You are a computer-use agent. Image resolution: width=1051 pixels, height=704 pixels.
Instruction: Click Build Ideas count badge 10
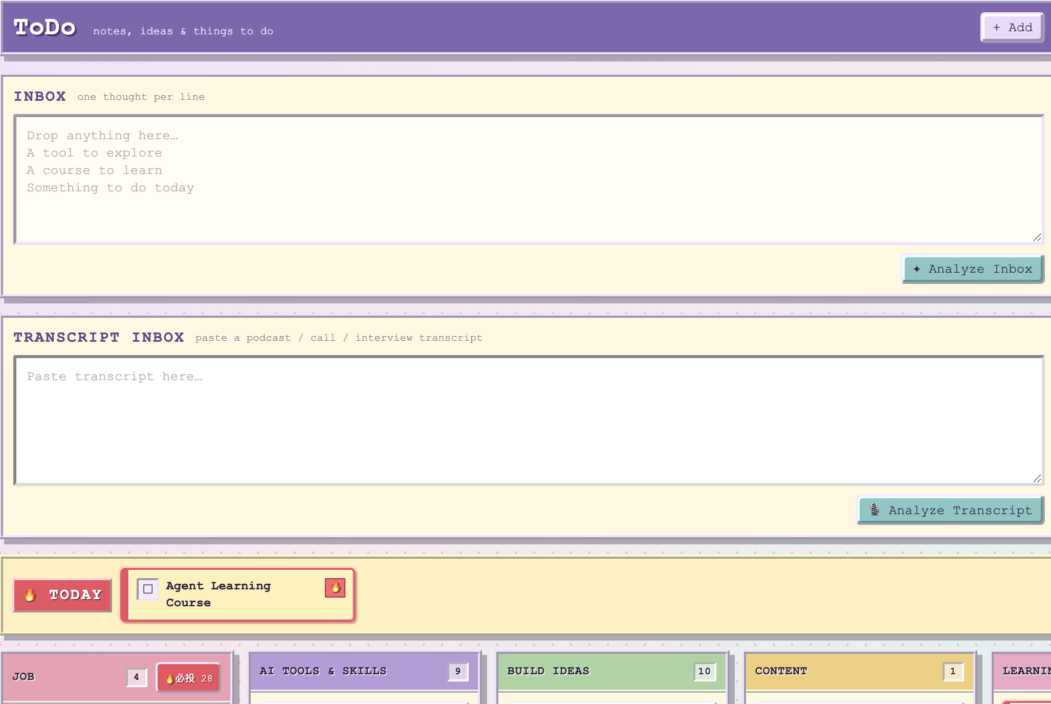click(x=705, y=671)
